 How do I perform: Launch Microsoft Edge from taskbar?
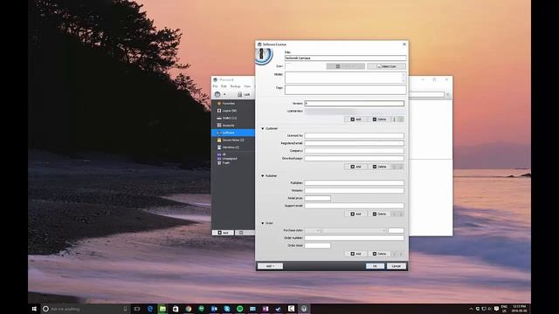click(150, 309)
